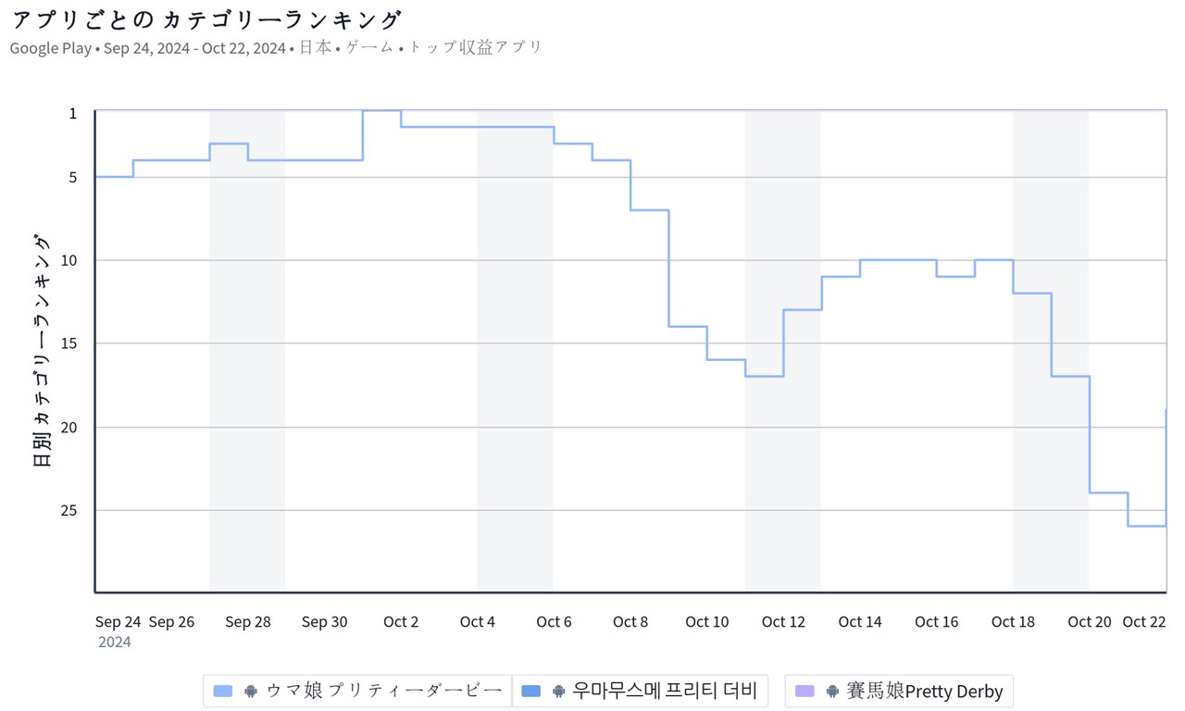Click the Oct 12 x-axis date label
Image resolution: width=1185 pixels, height=711 pixels.
(783, 622)
